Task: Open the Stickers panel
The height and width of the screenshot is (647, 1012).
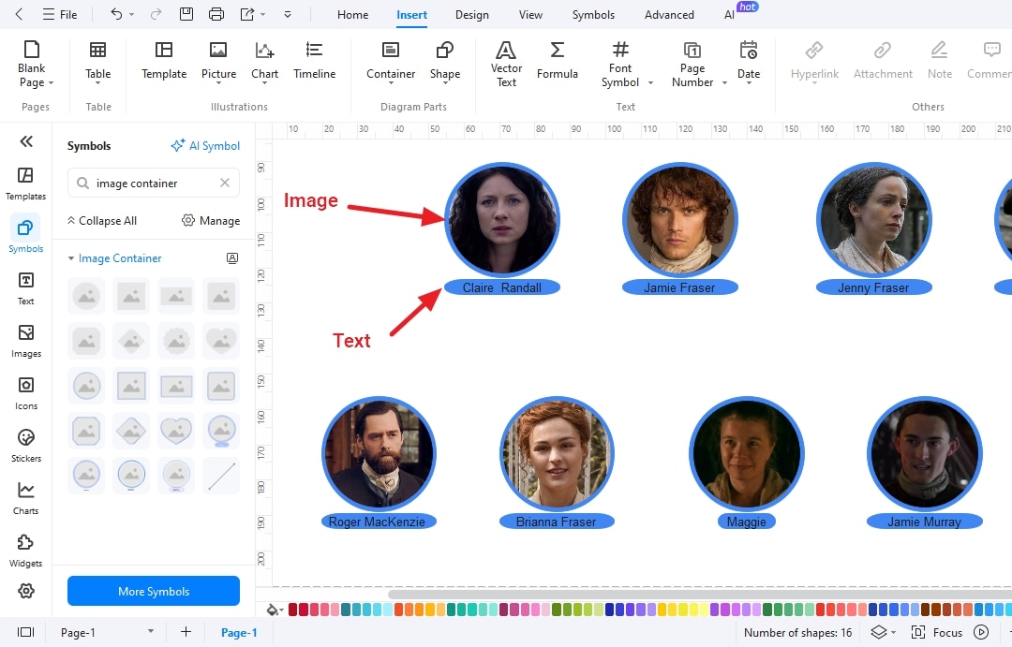Action: click(25, 444)
